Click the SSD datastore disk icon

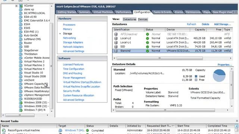(x=116, y=47)
